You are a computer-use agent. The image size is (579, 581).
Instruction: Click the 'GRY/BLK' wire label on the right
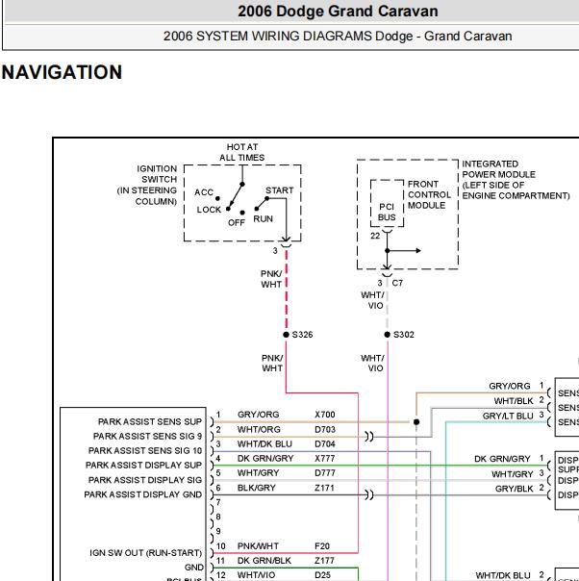515,489
